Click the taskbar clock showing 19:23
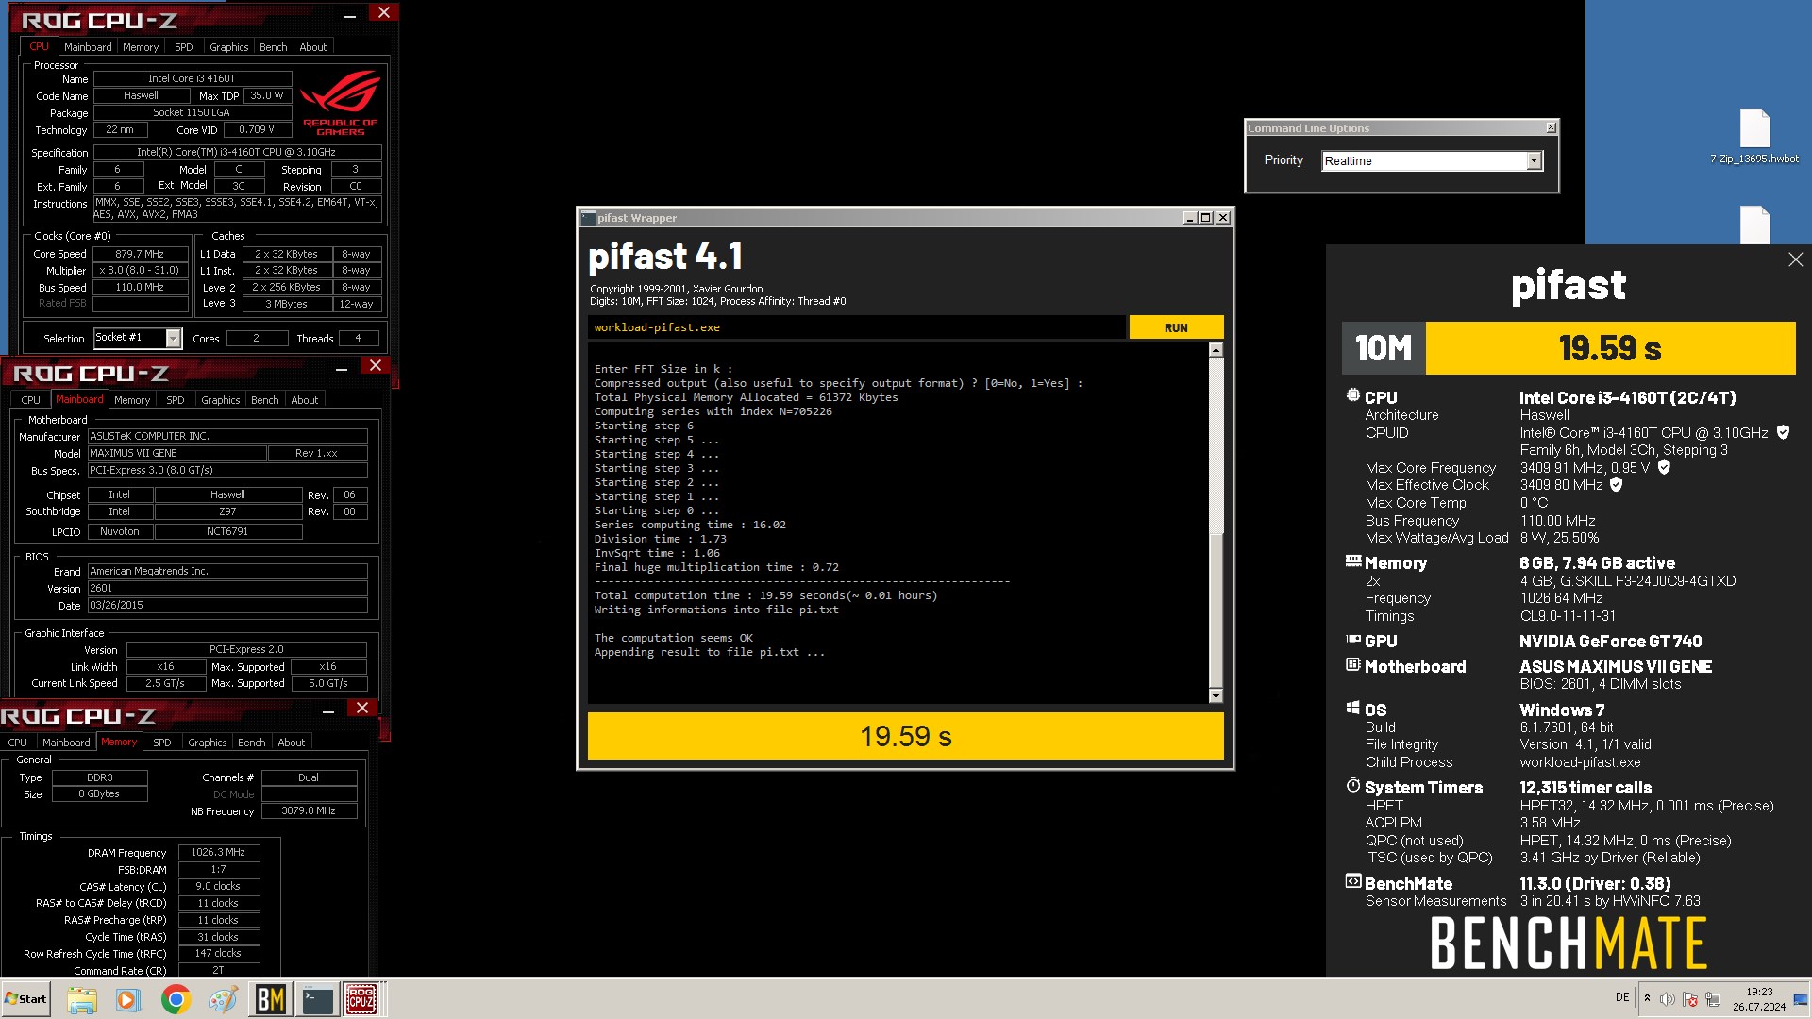This screenshot has width=1812, height=1019. pos(1758,999)
